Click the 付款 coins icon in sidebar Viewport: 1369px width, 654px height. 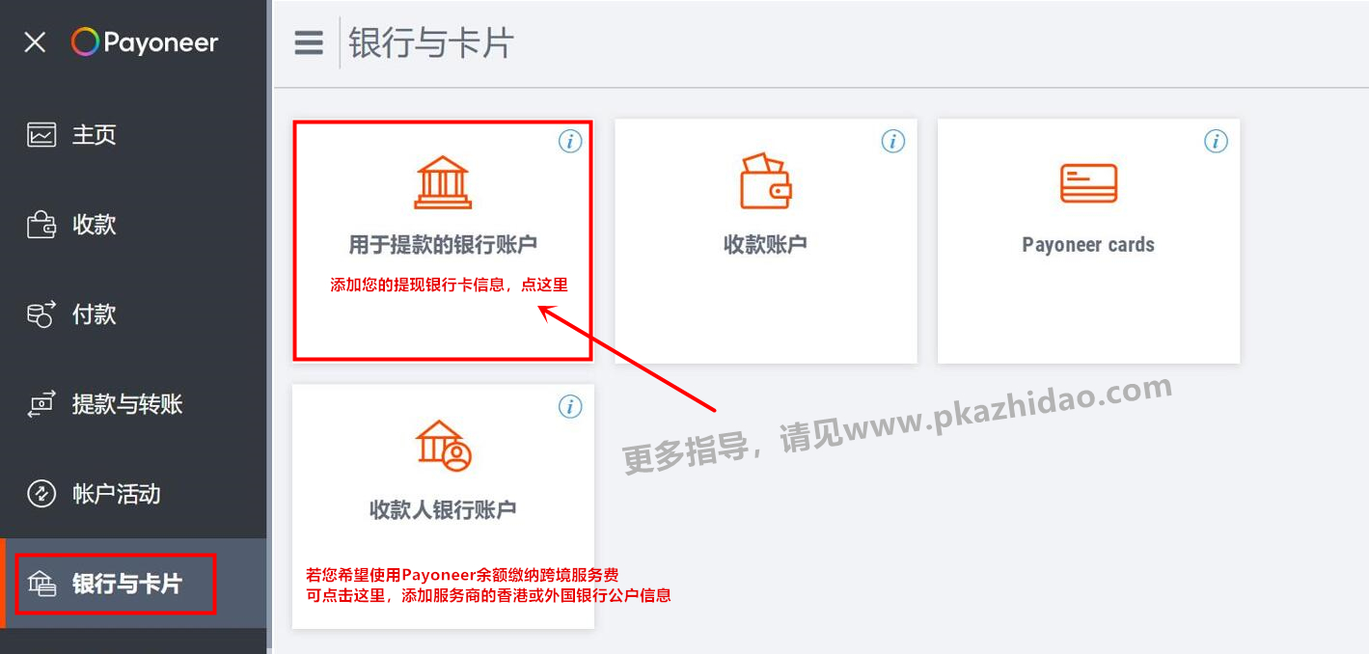pos(41,314)
